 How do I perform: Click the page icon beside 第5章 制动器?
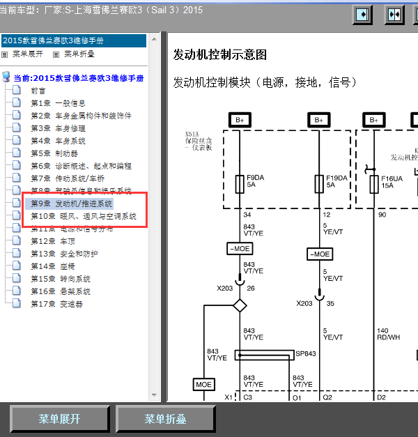[17, 153]
